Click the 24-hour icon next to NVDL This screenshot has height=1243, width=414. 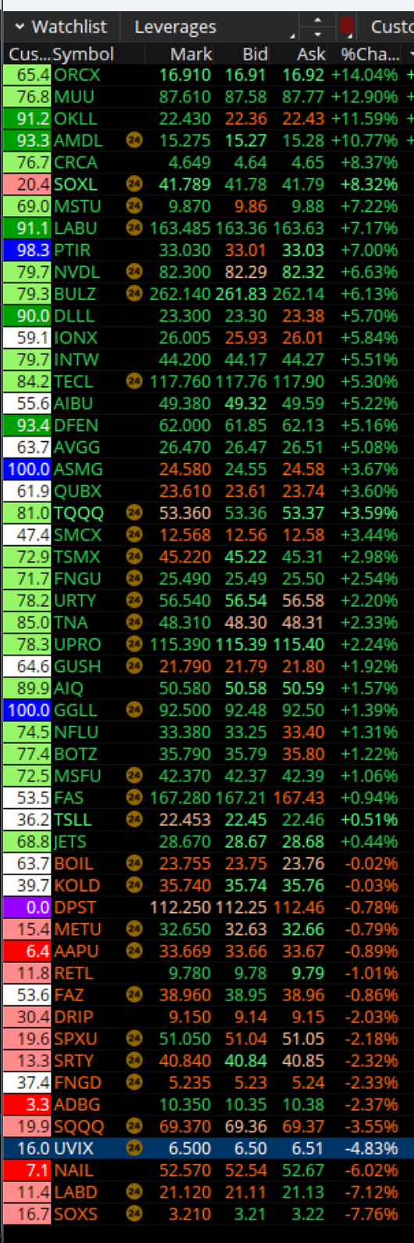[x=134, y=272]
